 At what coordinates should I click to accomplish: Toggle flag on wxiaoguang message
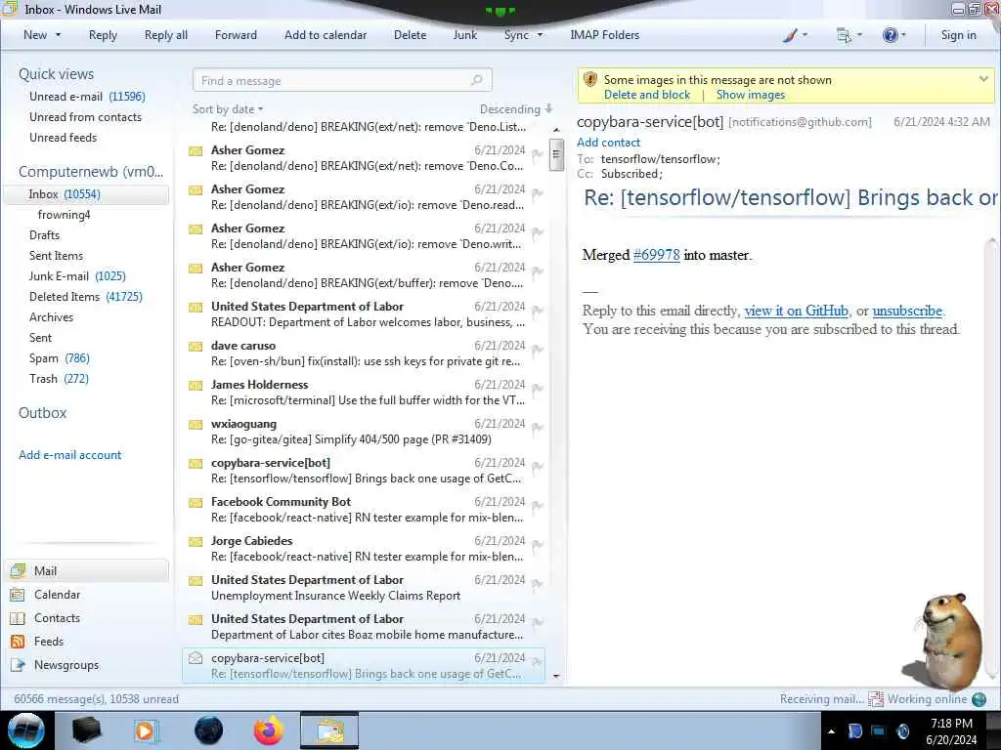(538, 428)
